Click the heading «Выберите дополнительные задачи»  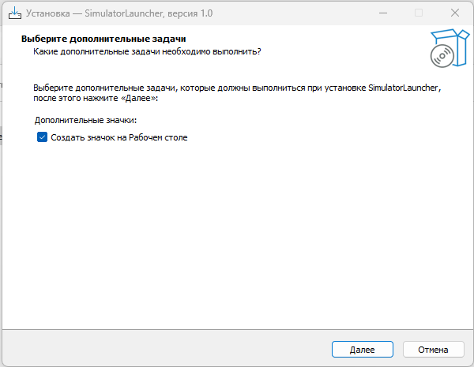click(x=108, y=38)
